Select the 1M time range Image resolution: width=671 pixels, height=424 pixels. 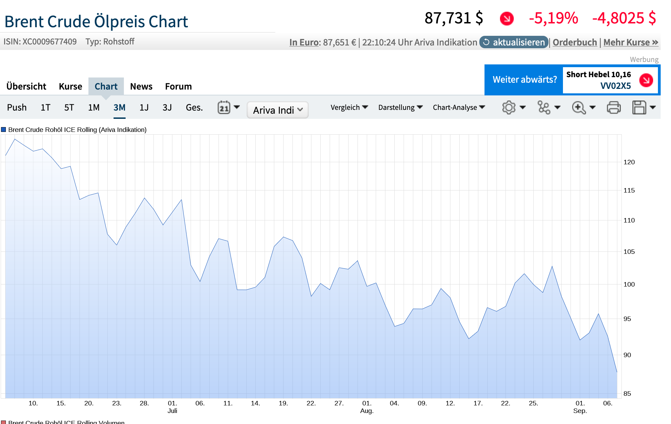pos(94,107)
